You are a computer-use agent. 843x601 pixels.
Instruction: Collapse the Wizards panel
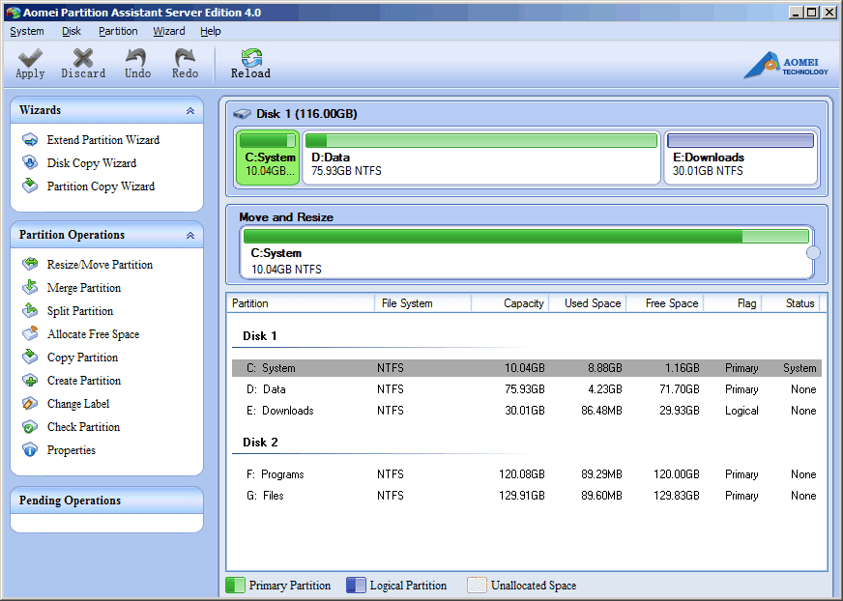pyautogui.click(x=190, y=111)
